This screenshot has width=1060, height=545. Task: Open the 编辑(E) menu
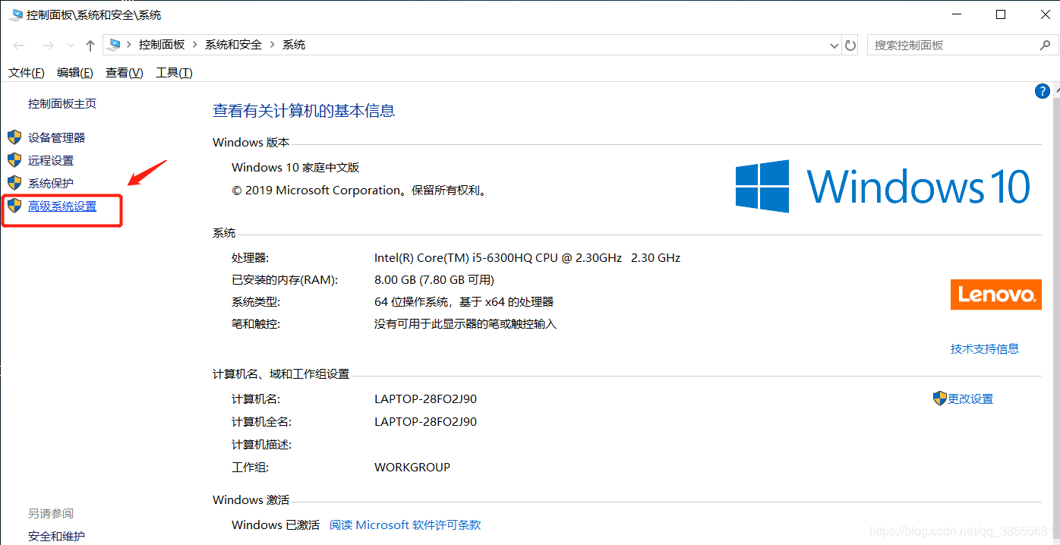point(75,73)
